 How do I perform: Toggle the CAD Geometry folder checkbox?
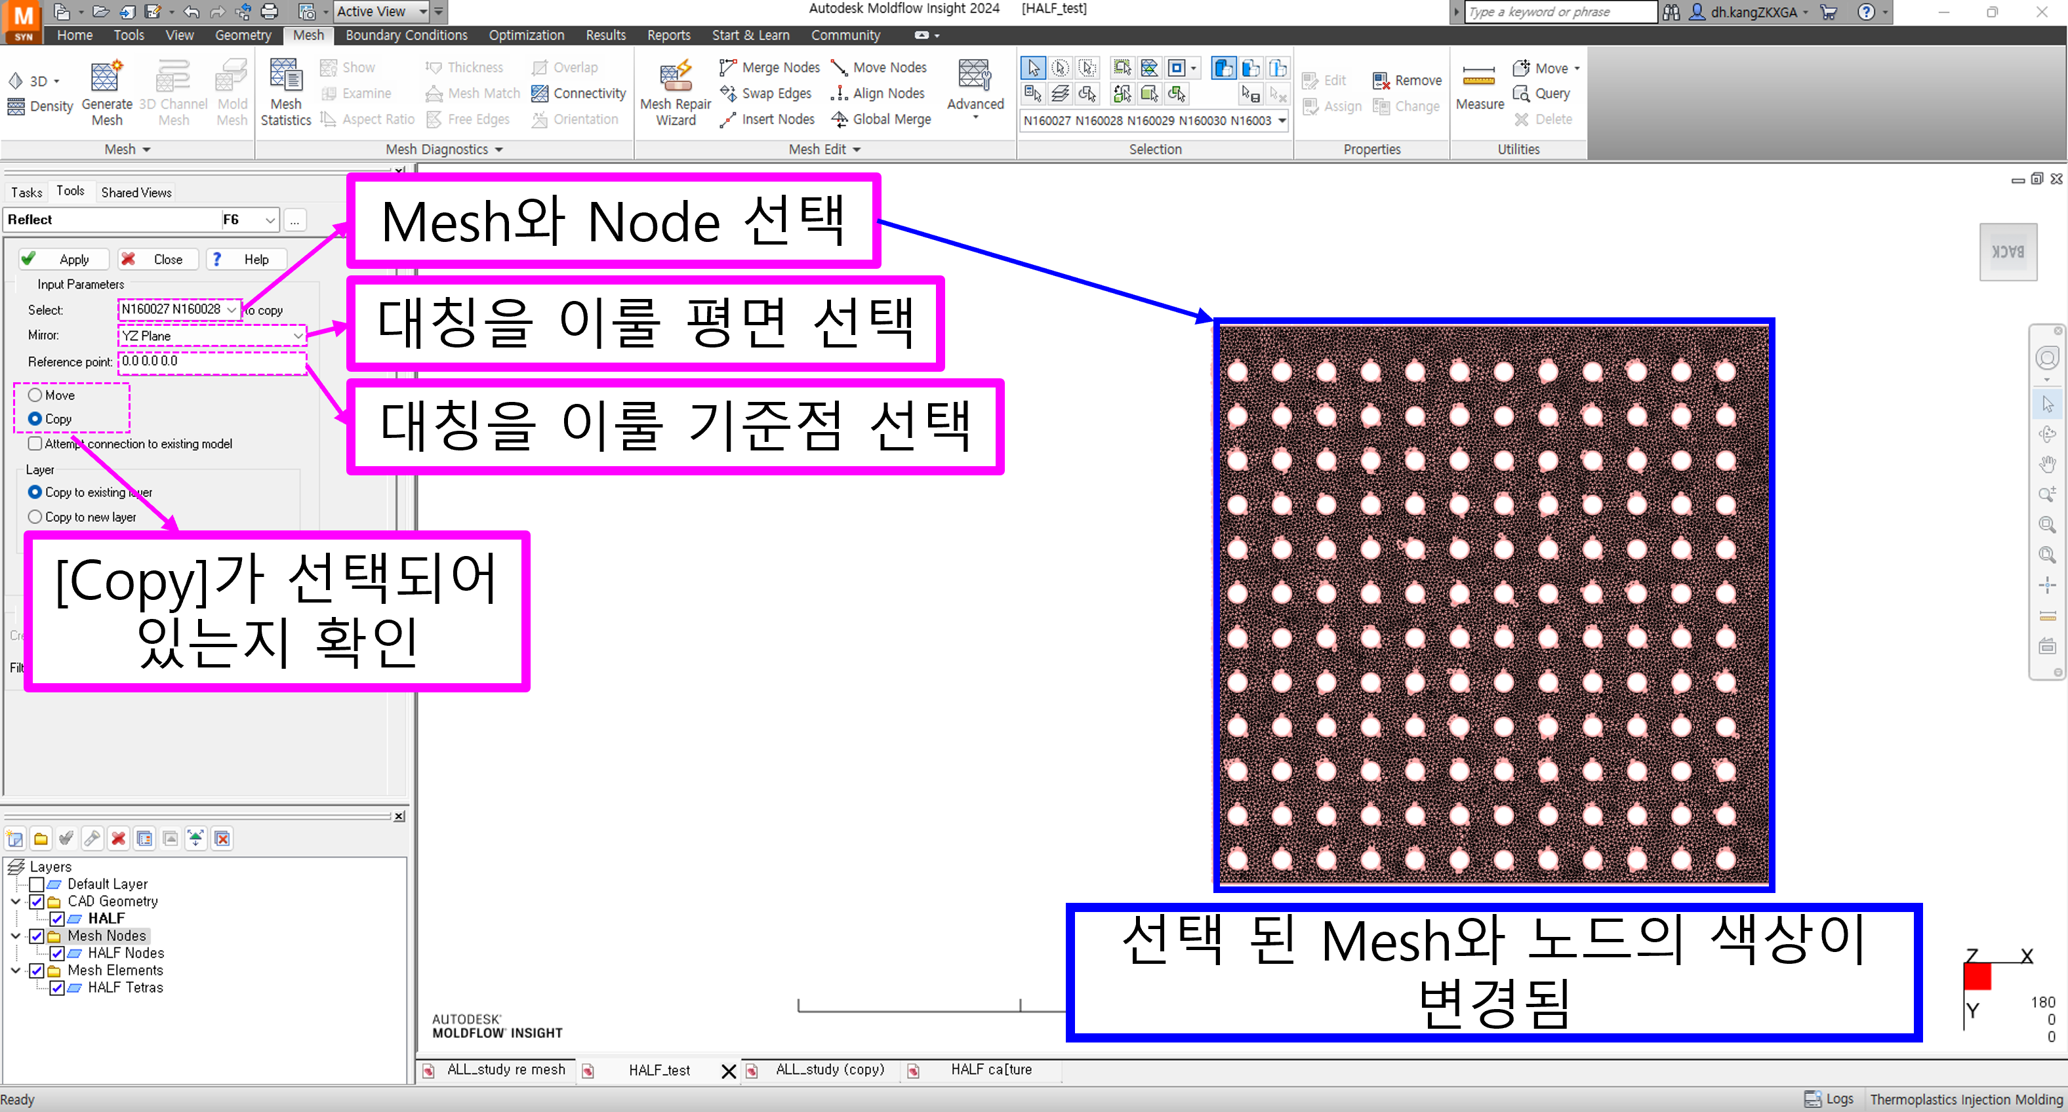point(36,901)
